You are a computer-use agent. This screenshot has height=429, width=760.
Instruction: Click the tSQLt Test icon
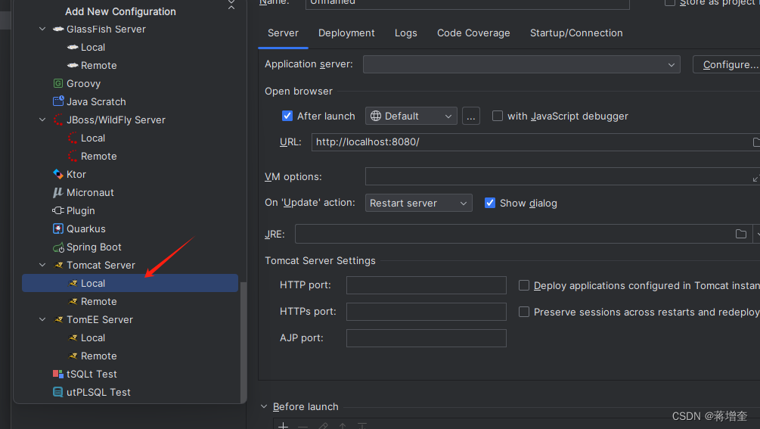[x=58, y=374]
